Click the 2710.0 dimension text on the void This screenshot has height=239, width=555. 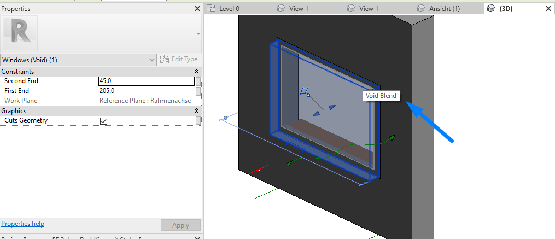click(296, 147)
